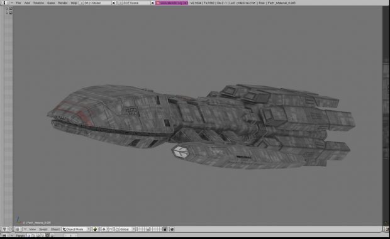390x239 pixels.
Task: Click the Part1_Material_0.005 object name text in the viewport
Action: coord(37,223)
